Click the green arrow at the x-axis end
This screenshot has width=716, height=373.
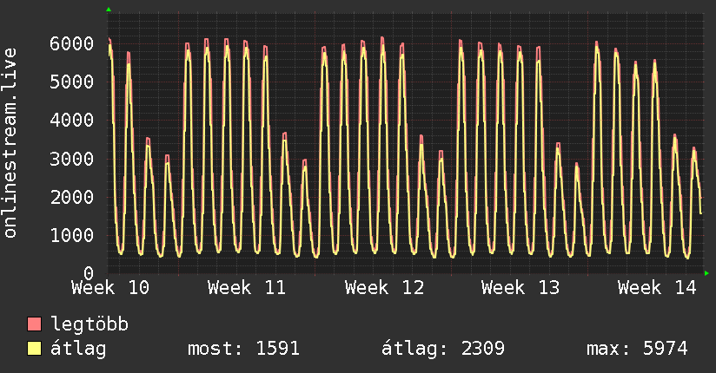point(706,273)
